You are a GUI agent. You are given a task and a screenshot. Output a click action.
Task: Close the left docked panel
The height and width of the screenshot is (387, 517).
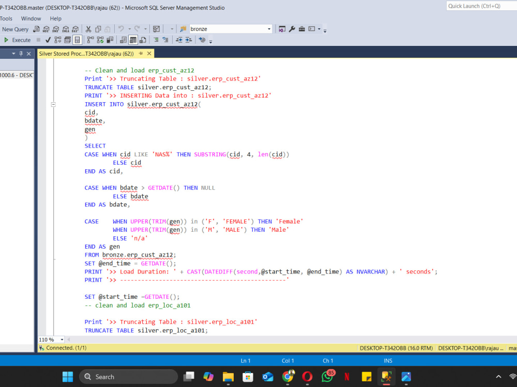point(28,53)
